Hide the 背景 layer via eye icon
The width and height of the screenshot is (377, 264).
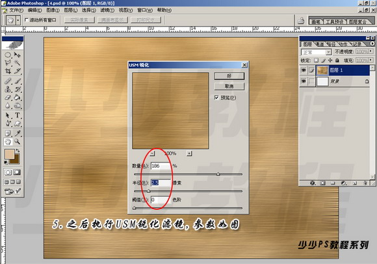304,81
